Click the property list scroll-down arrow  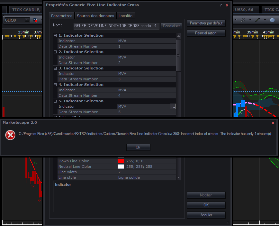point(178,177)
